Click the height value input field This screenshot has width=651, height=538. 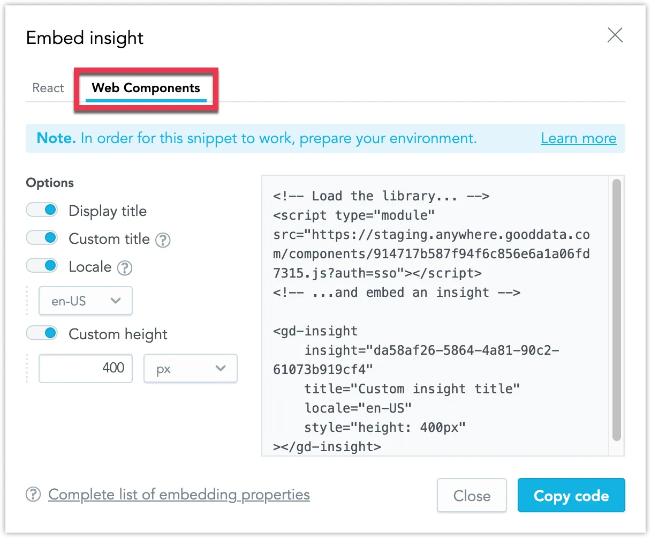[85, 368]
